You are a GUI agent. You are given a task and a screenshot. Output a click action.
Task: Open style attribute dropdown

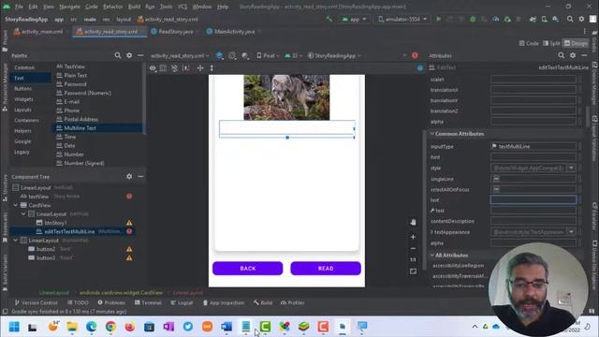coord(572,168)
